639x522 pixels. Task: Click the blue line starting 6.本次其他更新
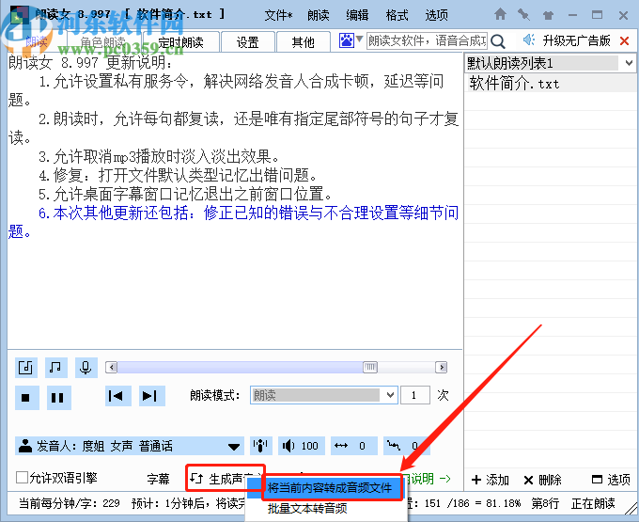(x=248, y=213)
